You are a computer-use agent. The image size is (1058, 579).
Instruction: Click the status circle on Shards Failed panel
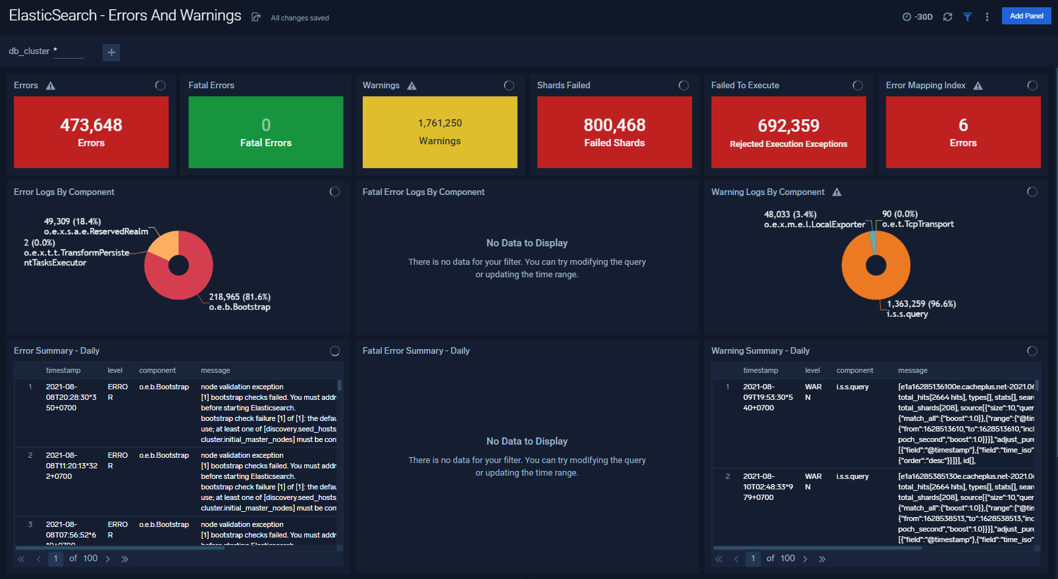click(x=683, y=86)
